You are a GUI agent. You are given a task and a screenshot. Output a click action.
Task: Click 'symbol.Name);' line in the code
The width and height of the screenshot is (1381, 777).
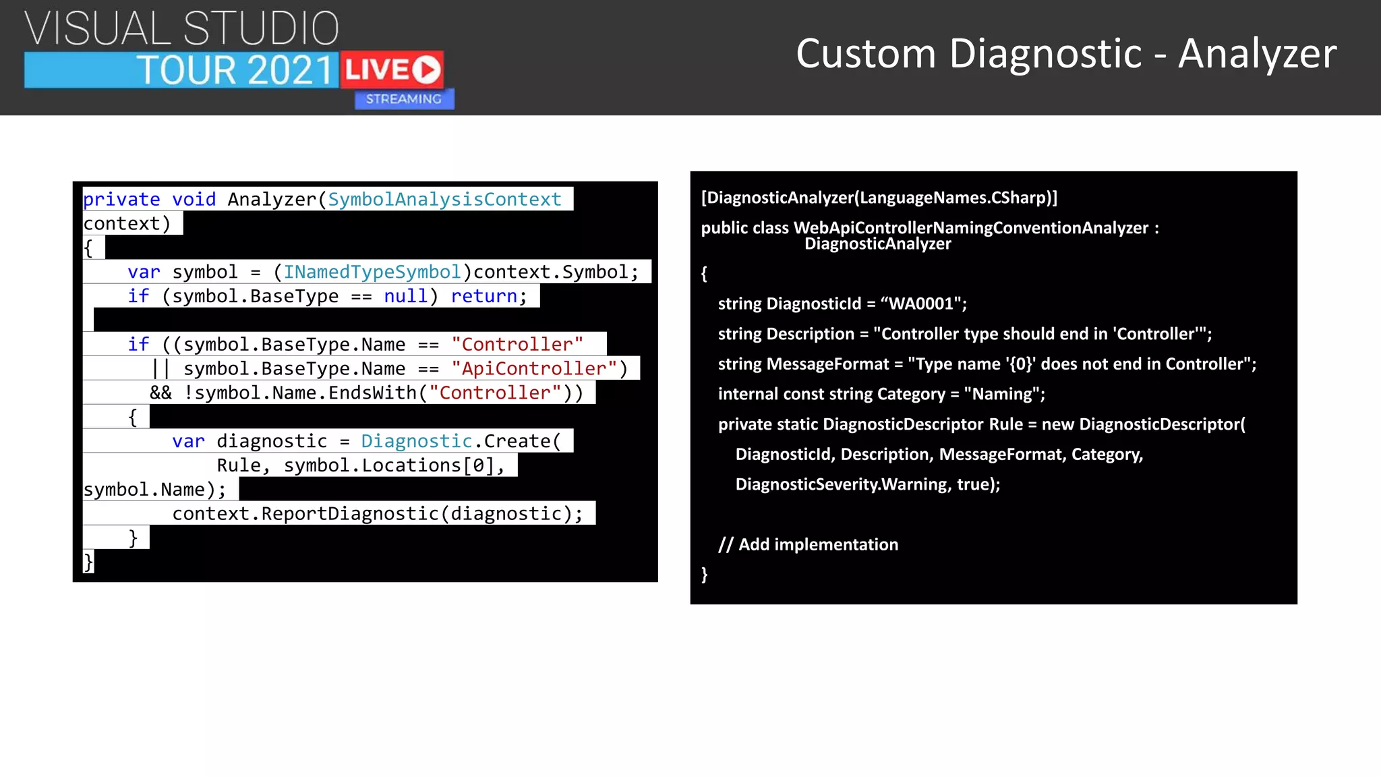(x=155, y=490)
